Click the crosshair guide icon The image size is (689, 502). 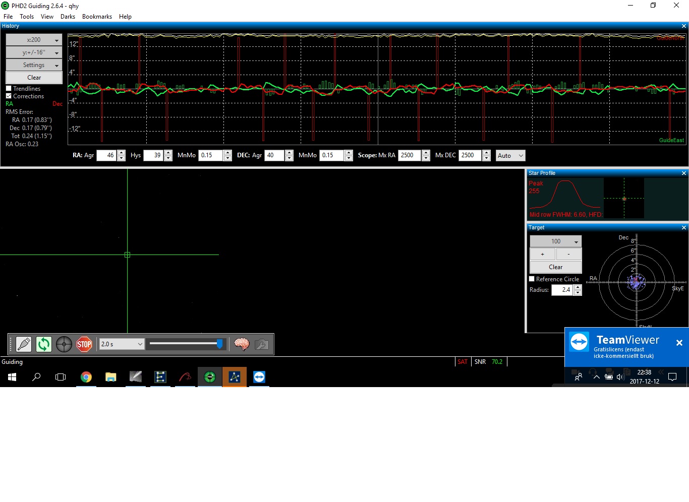point(64,344)
